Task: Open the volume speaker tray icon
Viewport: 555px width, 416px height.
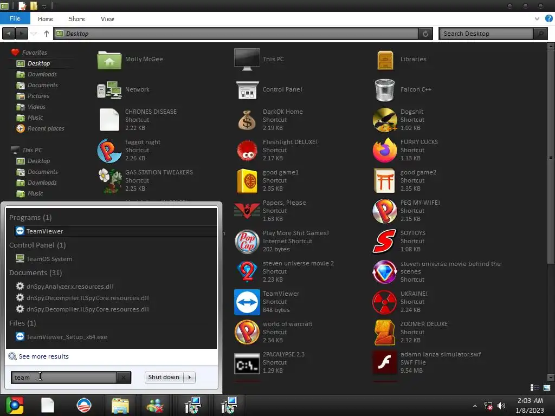Action: click(501, 406)
